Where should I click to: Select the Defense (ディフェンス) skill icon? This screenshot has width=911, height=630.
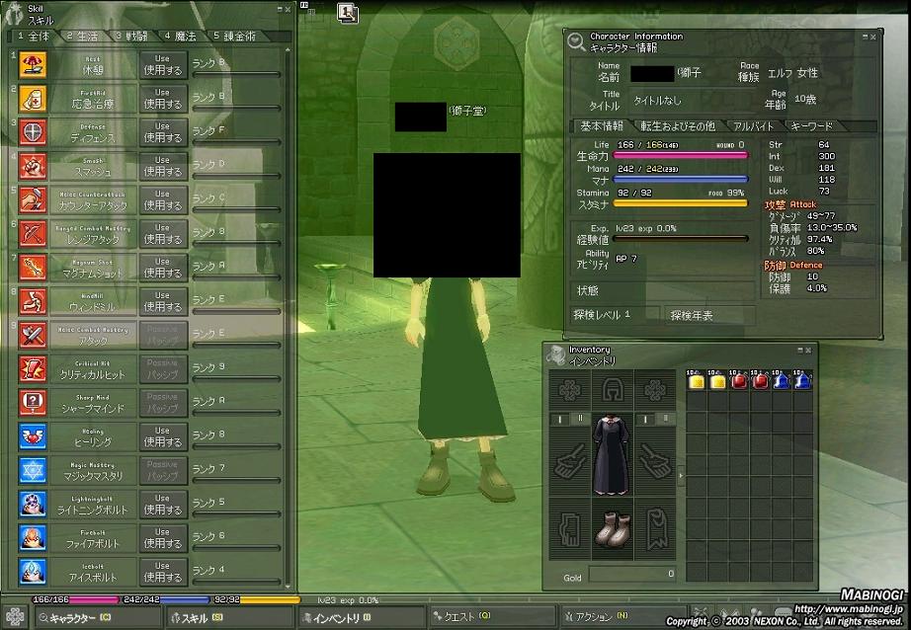(x=33, y=131)
